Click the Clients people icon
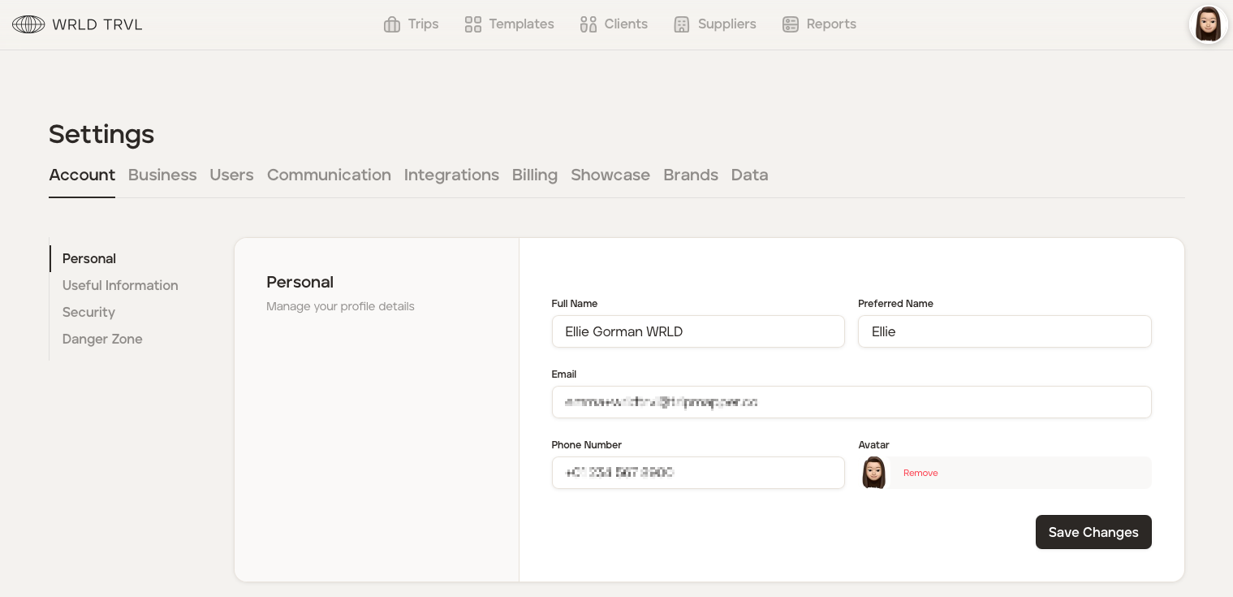 pyautogui.click(x=588, y=24)
